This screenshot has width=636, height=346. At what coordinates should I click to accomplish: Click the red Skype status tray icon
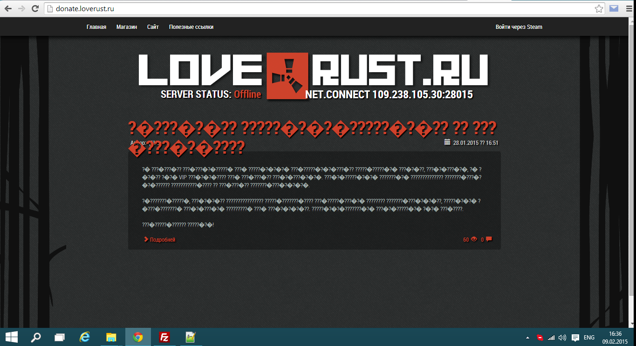(540, 337)
